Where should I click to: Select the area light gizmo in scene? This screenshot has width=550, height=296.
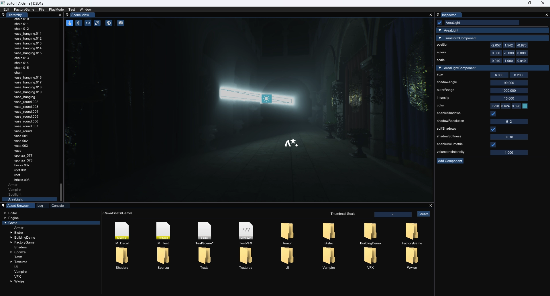tap(266, 99)
